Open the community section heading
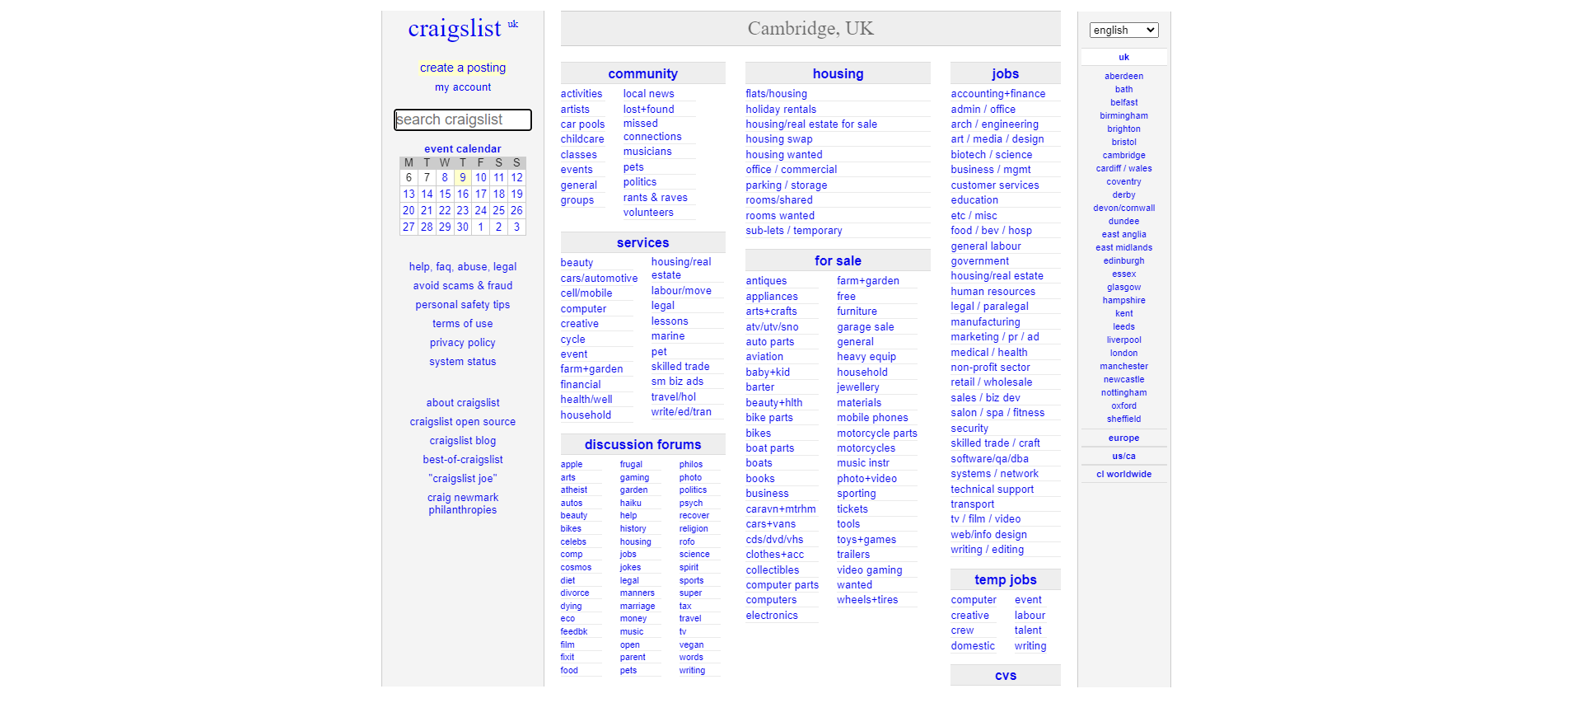 pos(643,74)
